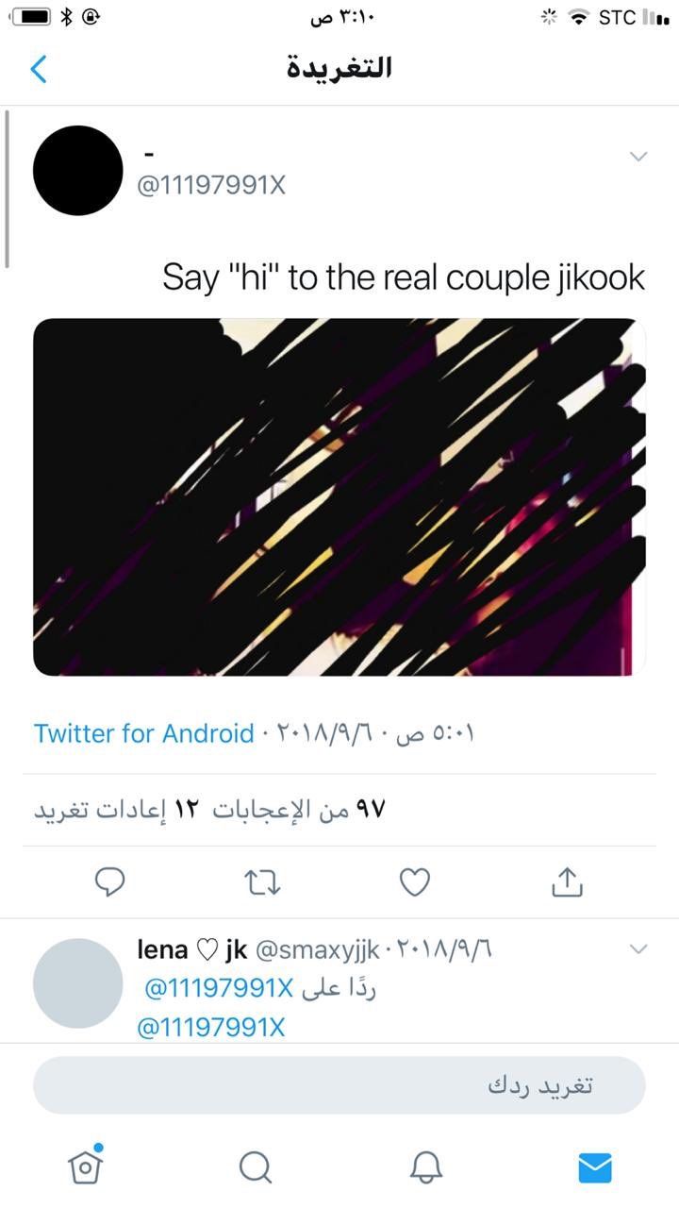The height and width of the screenshot is (1208, 679).
Task: Go back using the top-left arrow
Action: [x=39, y=69]
